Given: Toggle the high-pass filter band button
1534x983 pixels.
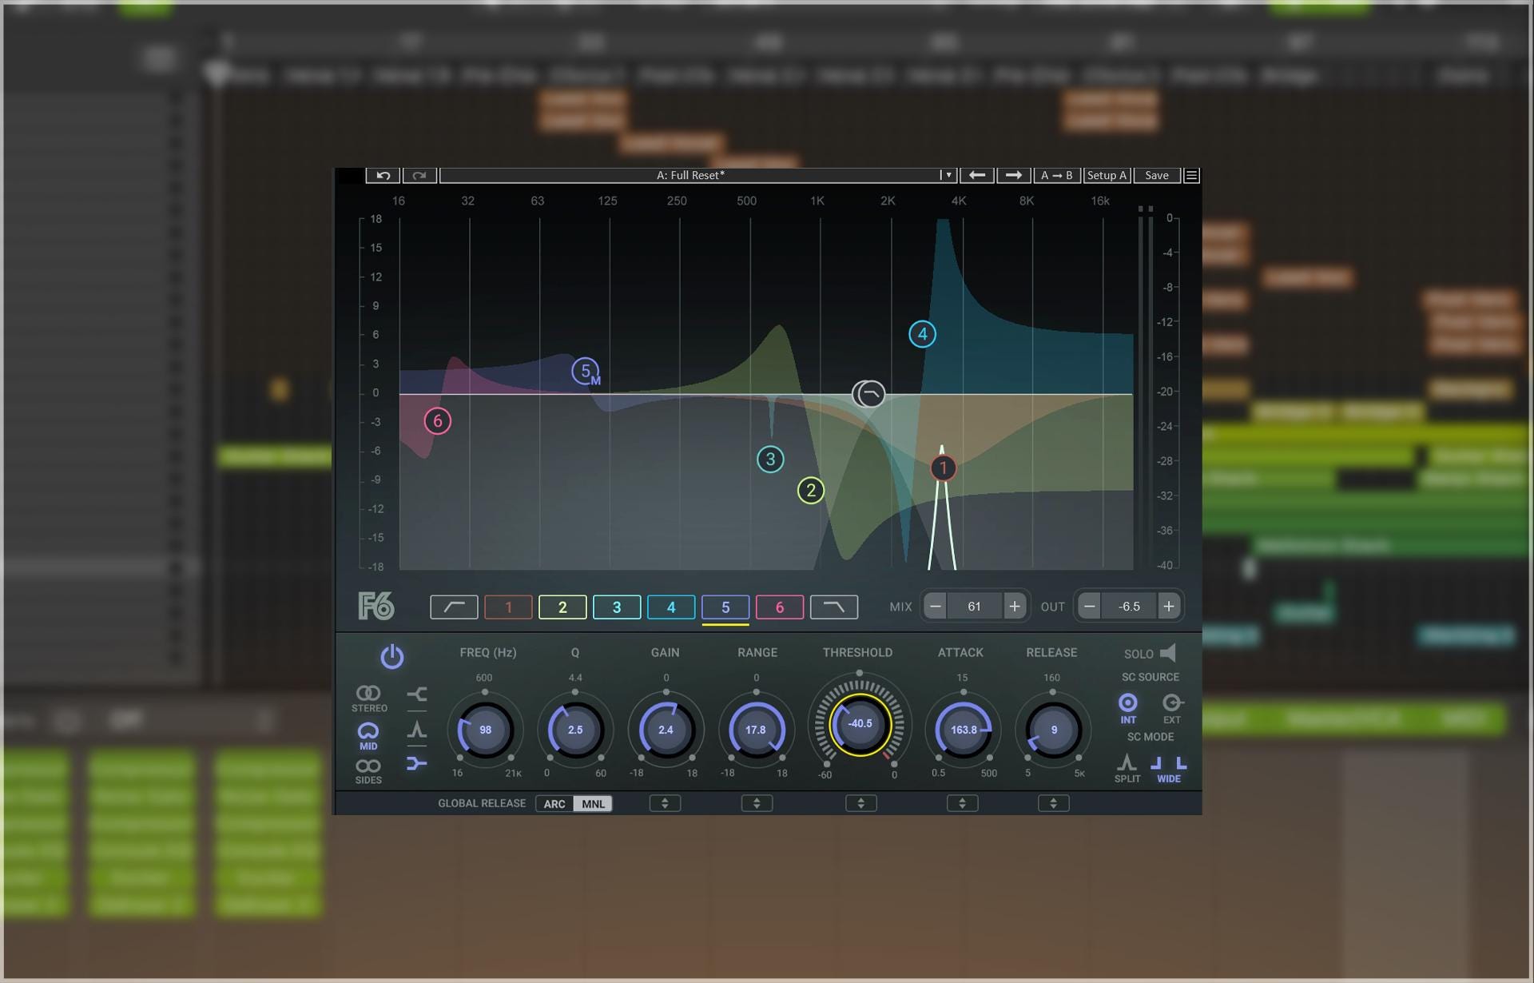Looking at the screenshot, I should point(454,607).
